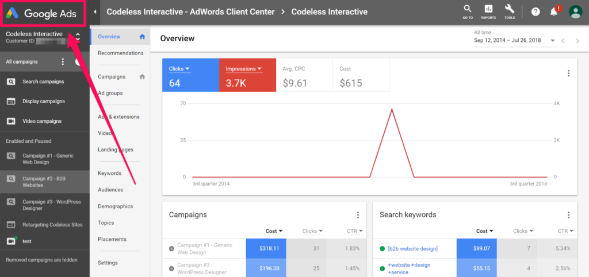Select Recommendations in the page menu
Image resolution: width=589 pixels, height=277 pixels.
120,53
